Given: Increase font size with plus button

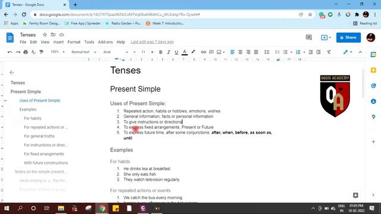Looking at the screenshot, I should [152, 52].
